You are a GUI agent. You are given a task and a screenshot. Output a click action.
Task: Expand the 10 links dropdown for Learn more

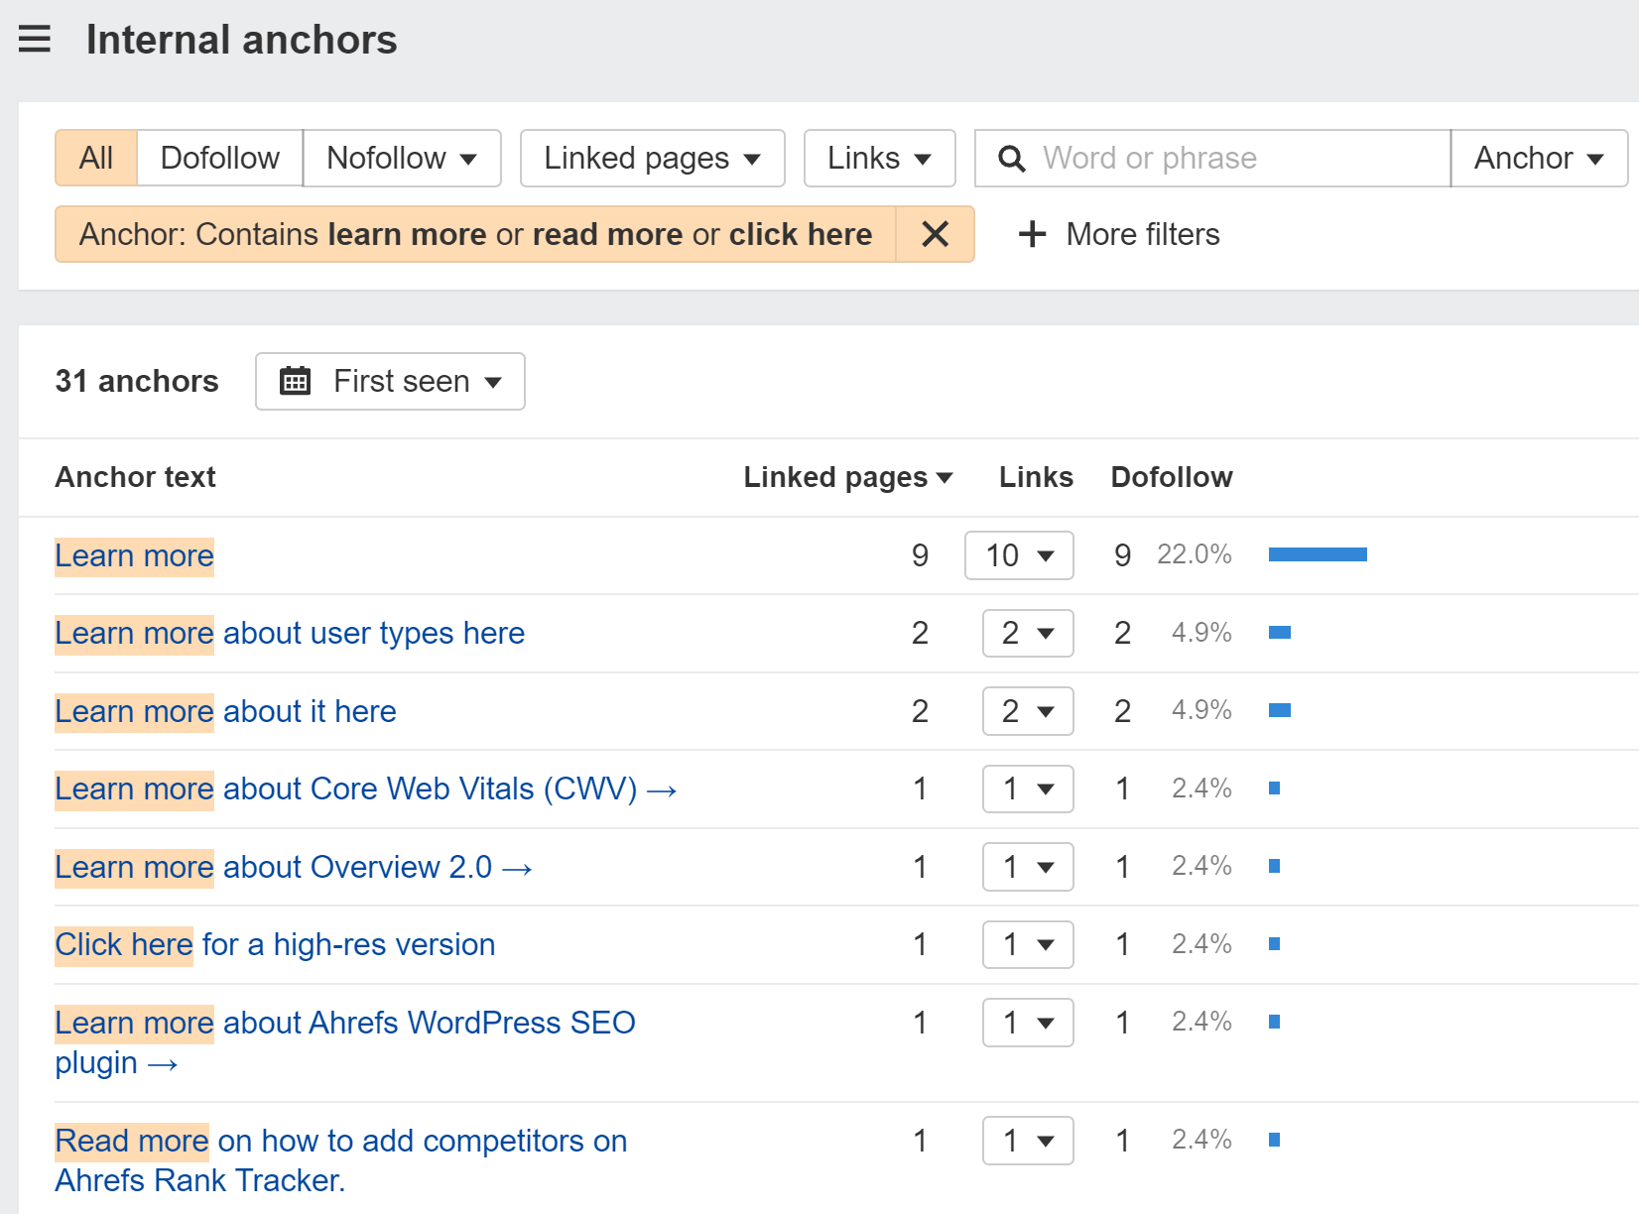pyautogui.click(x=1018, y=555)
